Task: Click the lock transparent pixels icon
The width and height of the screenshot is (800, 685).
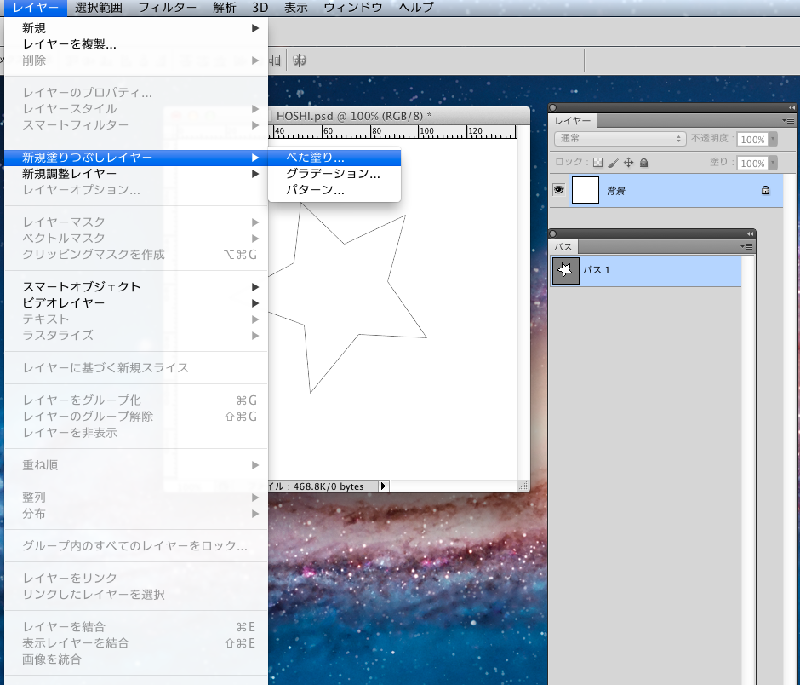Action: click(x=597, y=163)
